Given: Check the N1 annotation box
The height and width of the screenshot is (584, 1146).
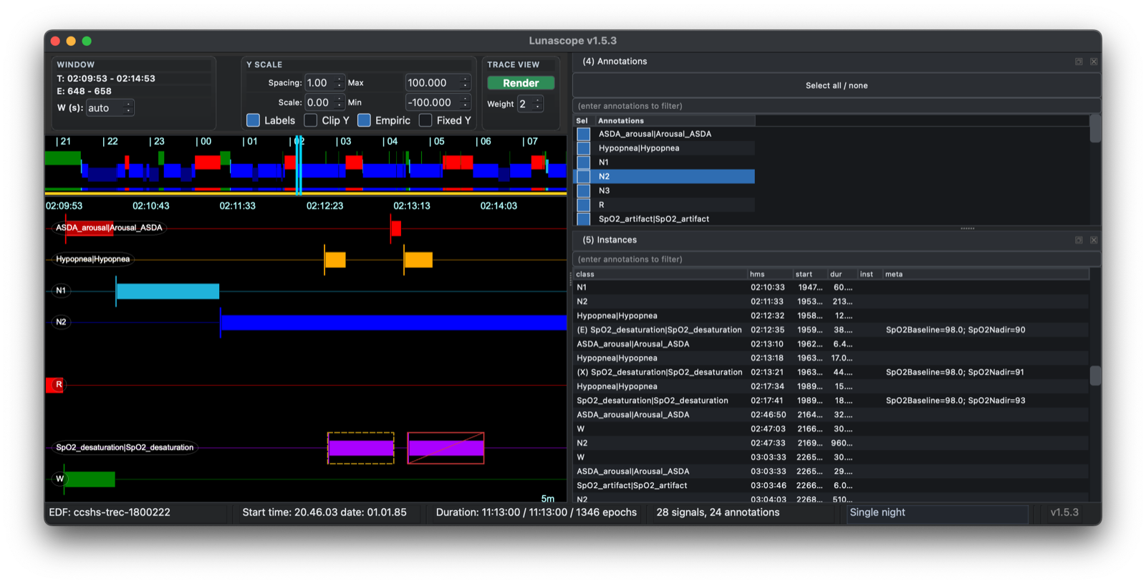Looking at the screenshot, I should [x=584, y=163].
